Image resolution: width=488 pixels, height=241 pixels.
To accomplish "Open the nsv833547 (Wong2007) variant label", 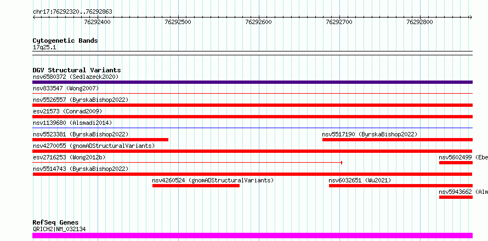I will click(x=66, y=88).
